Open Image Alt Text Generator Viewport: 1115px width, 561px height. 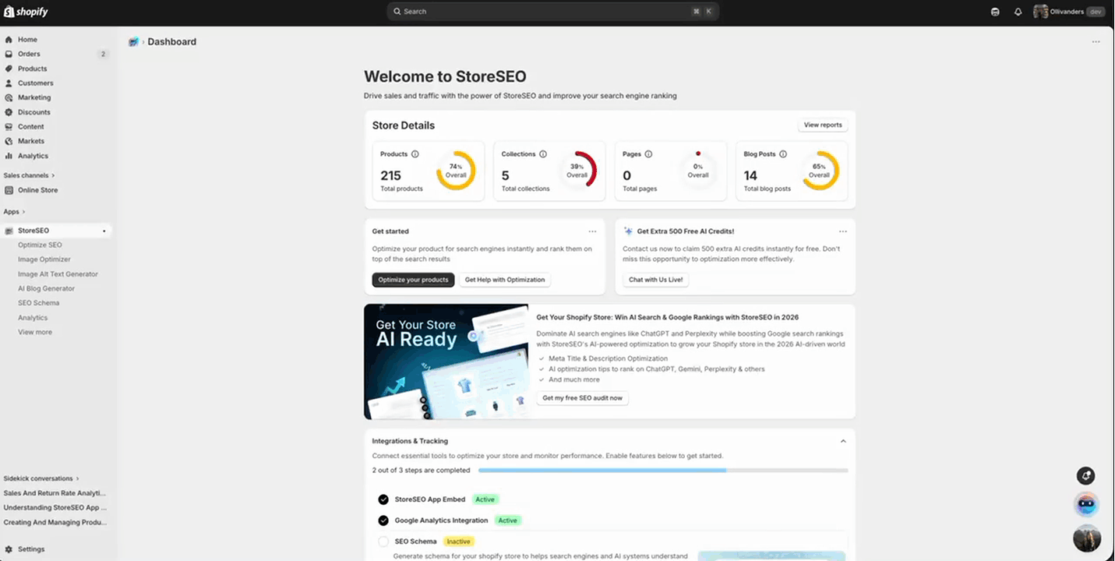point(58,273)
